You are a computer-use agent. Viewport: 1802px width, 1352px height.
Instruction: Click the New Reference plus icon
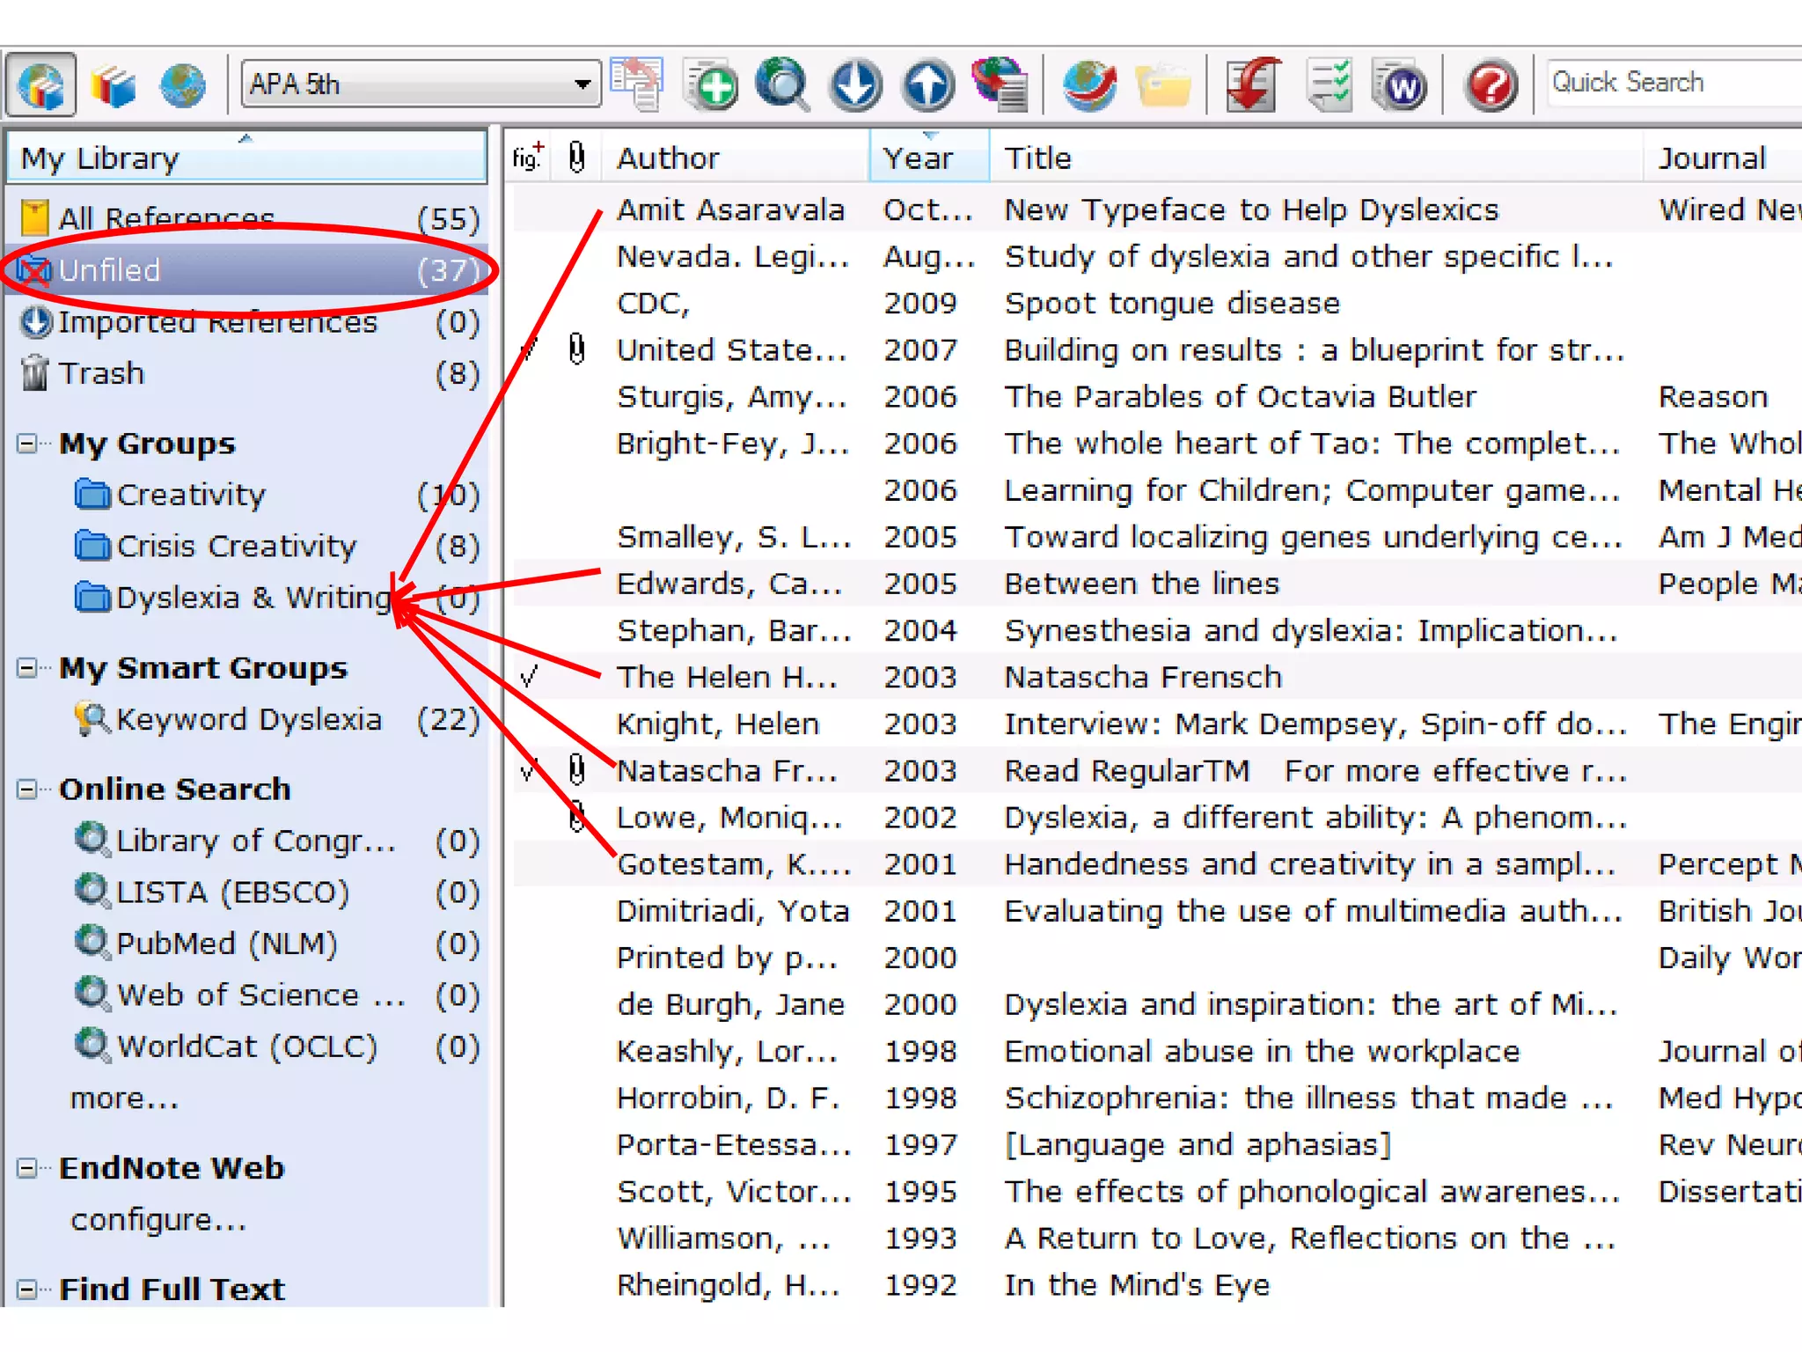tap(711, 85)
